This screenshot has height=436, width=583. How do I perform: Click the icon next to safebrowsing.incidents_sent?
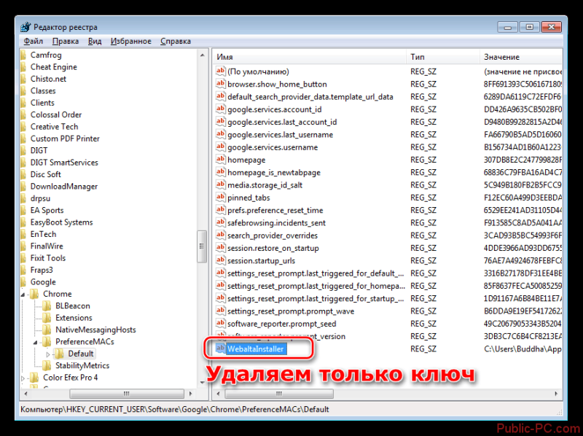(221, 223)
